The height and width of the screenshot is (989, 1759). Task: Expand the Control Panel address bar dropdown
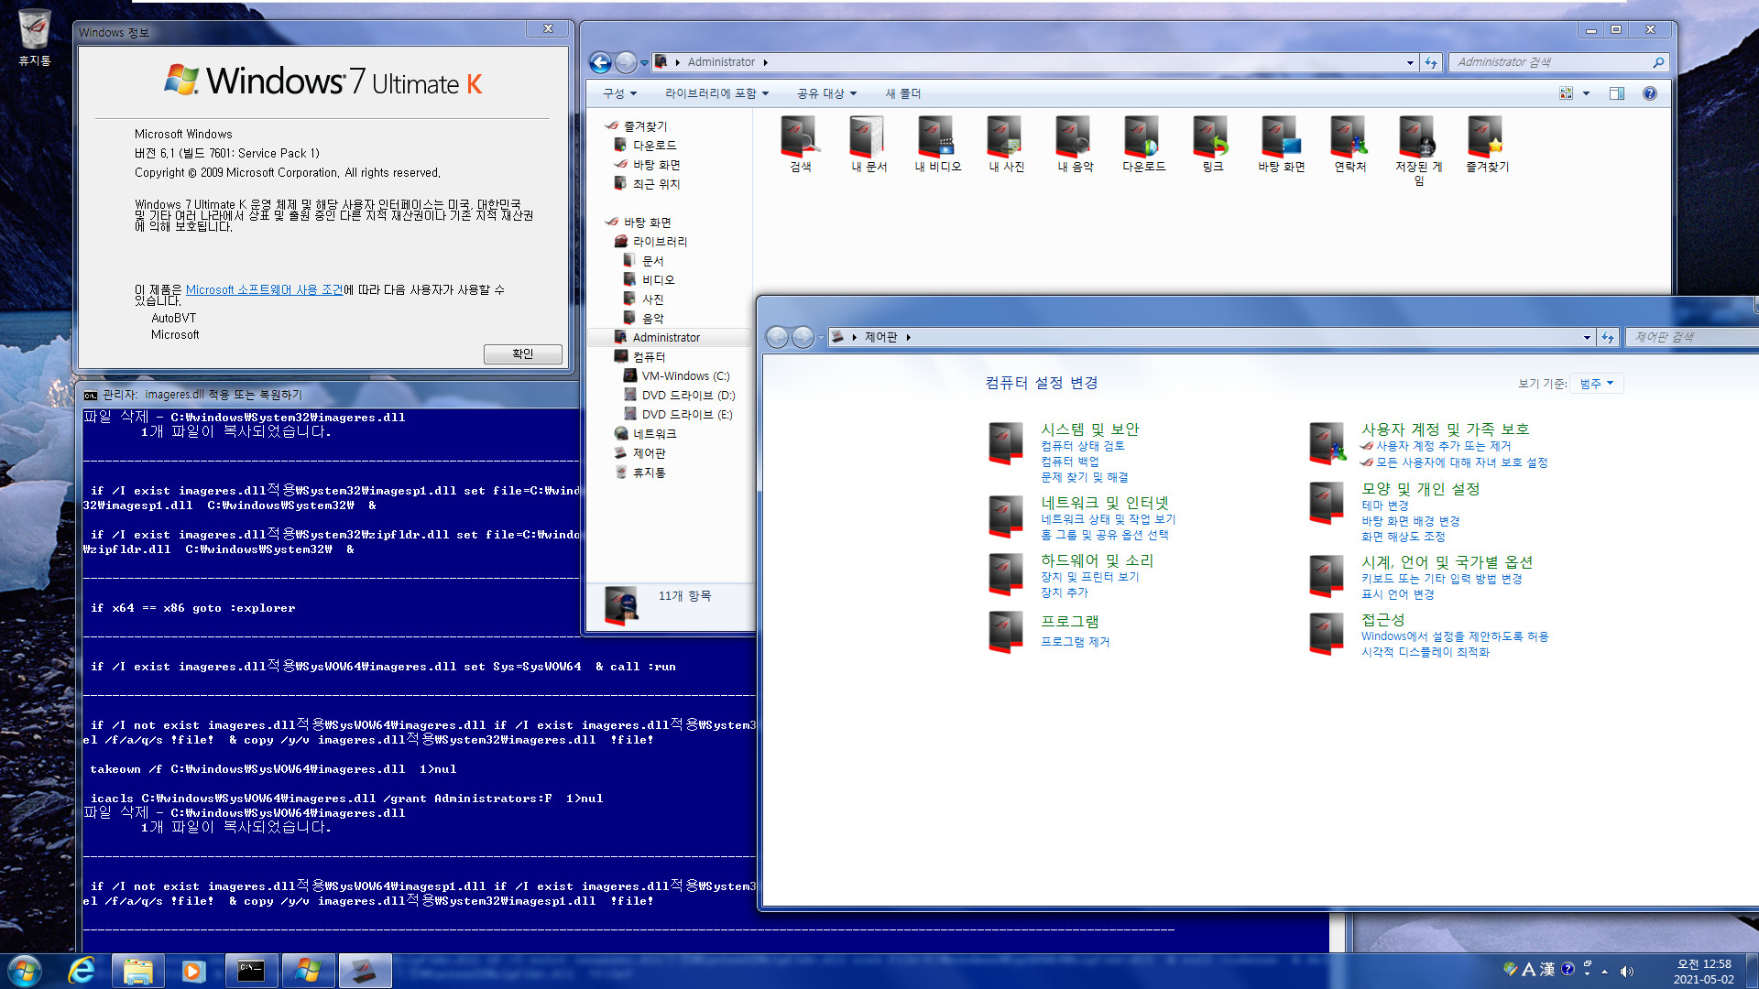[1587, 337]
